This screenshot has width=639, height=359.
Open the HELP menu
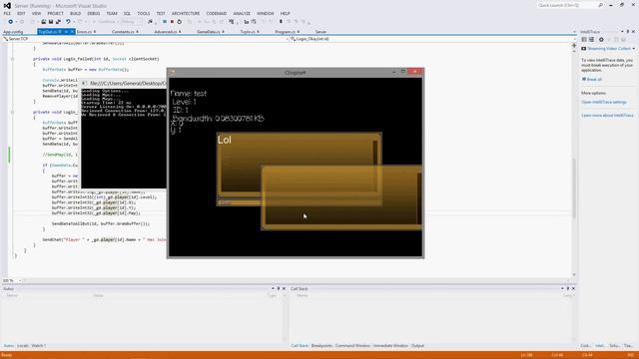pyautogui.click(x=286, y=13)
